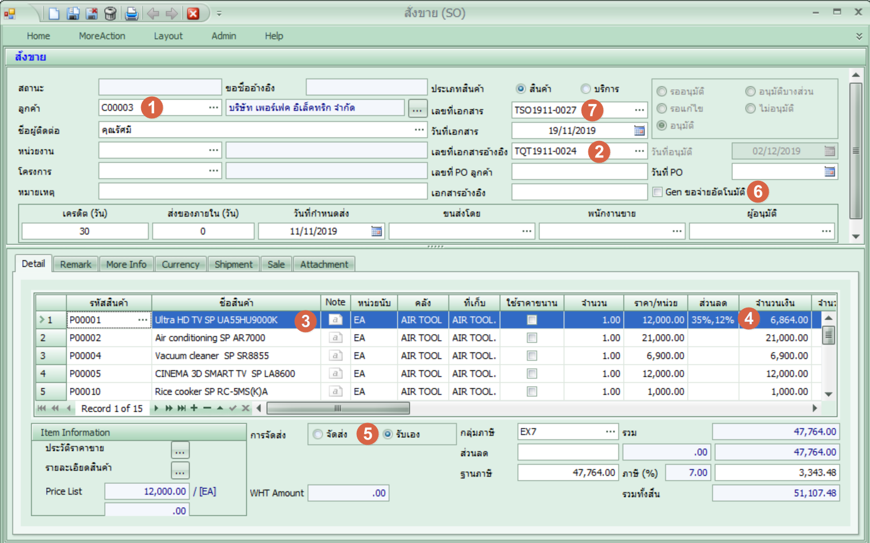Click the customer PO number input field
The height and width of the screenshot is (543, 870).
pyautogui.click(x=579, y=172)
